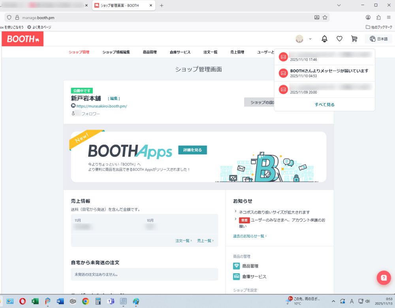Open Calculator from taskbar
Image resolution: width=395 pixels, height=308 pixels.
[x=98, y=301]
